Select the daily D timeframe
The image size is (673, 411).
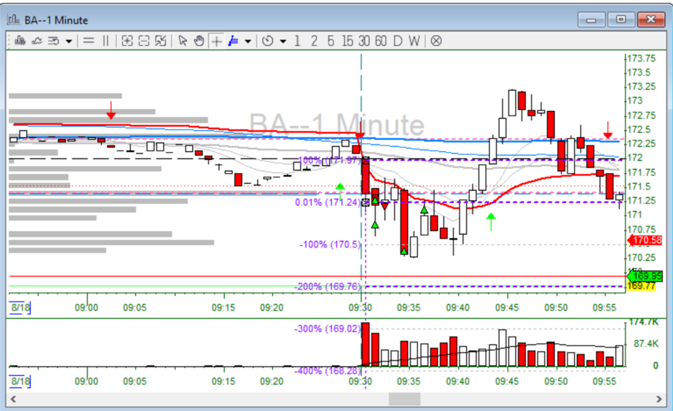point(397,41)
